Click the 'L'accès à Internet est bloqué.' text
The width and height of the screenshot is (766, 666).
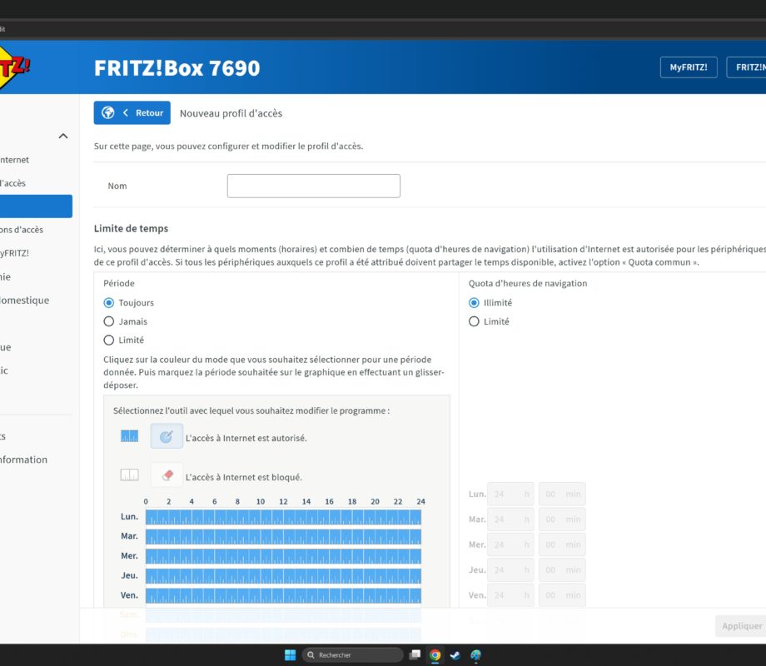point(244,477)
